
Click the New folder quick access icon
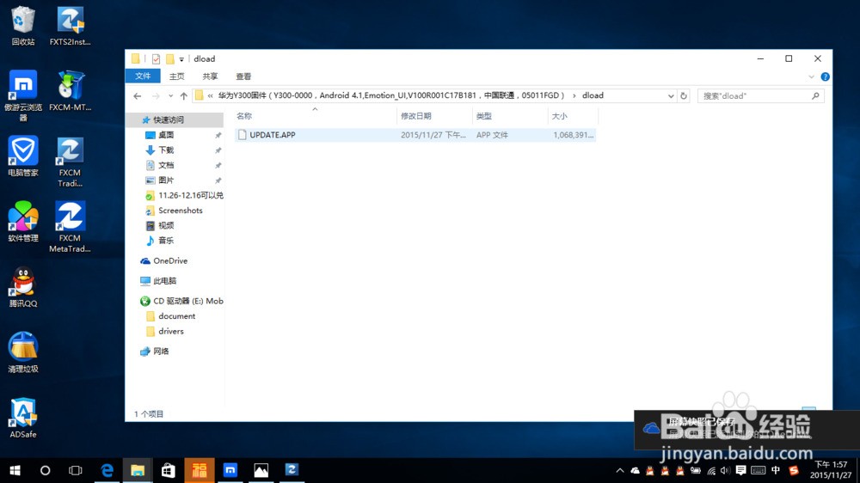tap(170, 58)
